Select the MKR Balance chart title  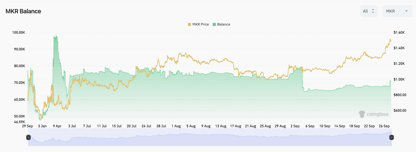[x=23, y=11]
